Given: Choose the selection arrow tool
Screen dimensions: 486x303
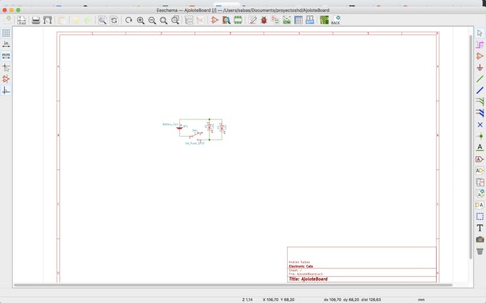Looking at the screenshot, I should tap(480, 33).
